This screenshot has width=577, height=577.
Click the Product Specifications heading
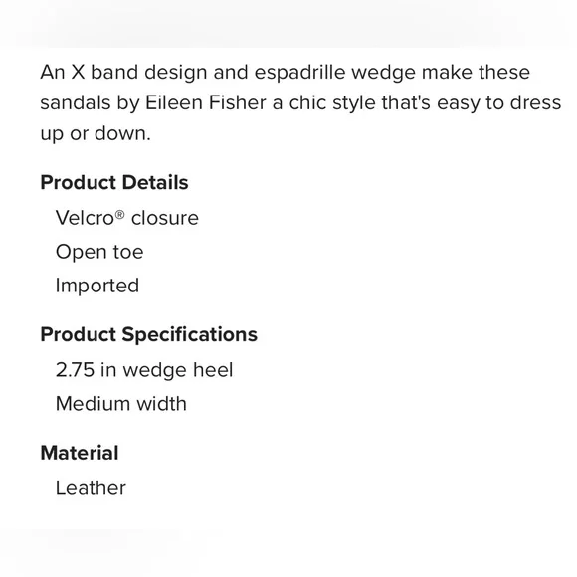click(x=148, y=335)
